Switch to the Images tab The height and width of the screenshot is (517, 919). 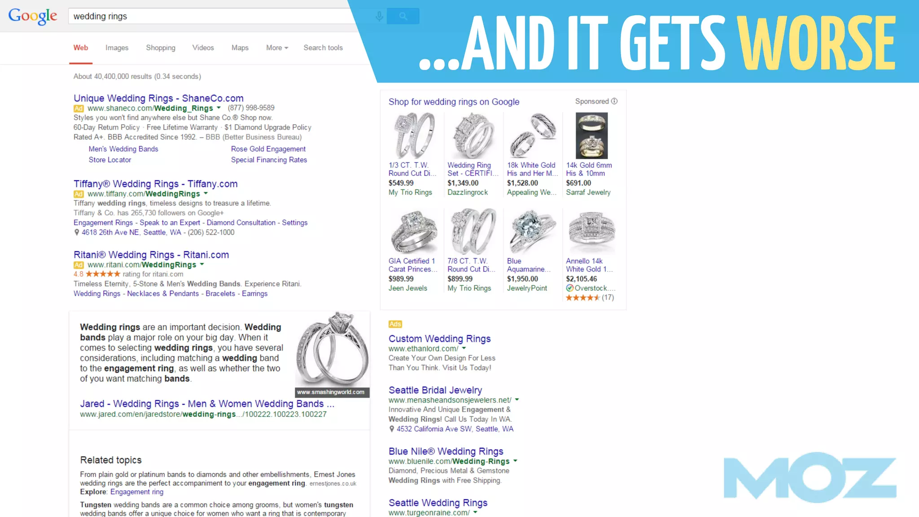pyautogui.click(x=117, y=48)
